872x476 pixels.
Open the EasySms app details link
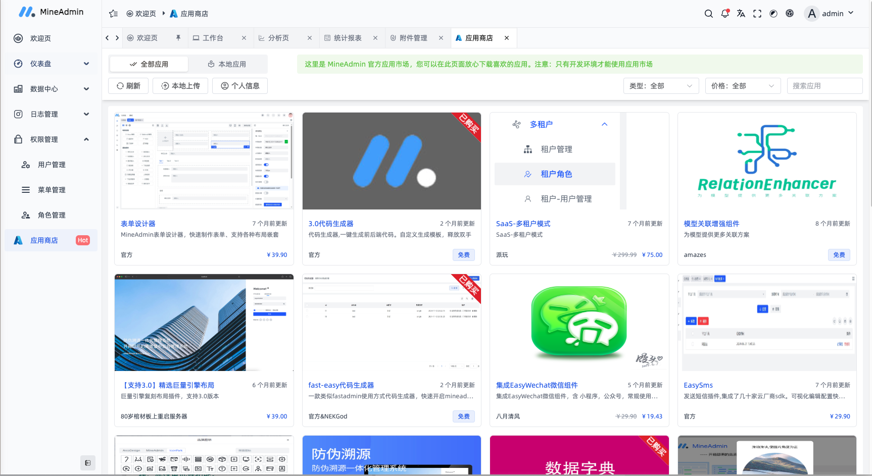click(x=698, y=385)
